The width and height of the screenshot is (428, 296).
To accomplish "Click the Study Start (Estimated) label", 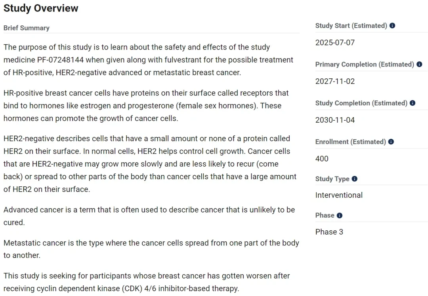I will [x=351, y=26].
